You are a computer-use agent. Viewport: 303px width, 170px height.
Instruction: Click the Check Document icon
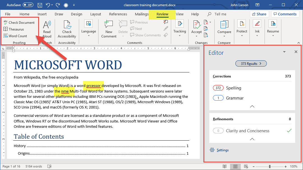[6, 22]
